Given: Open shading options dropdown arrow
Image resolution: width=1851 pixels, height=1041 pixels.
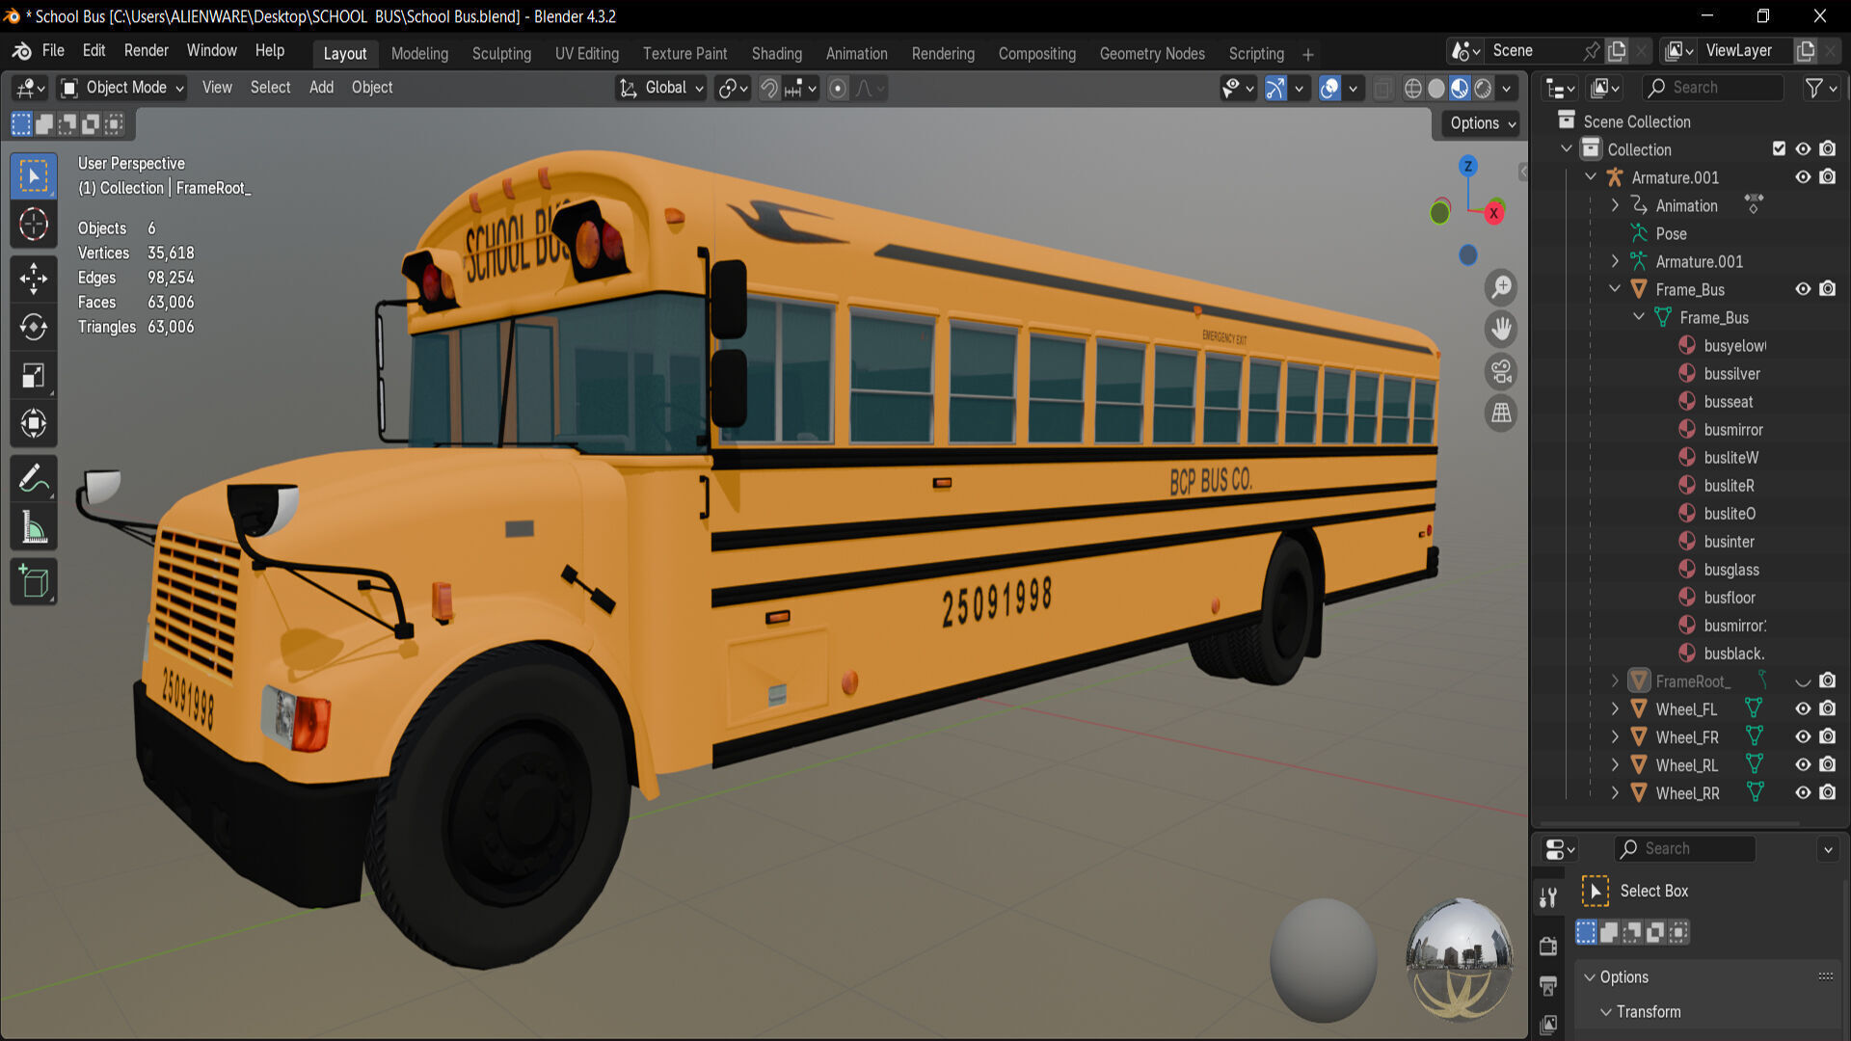Looking at the screenshot, I should pos(1507,89).
